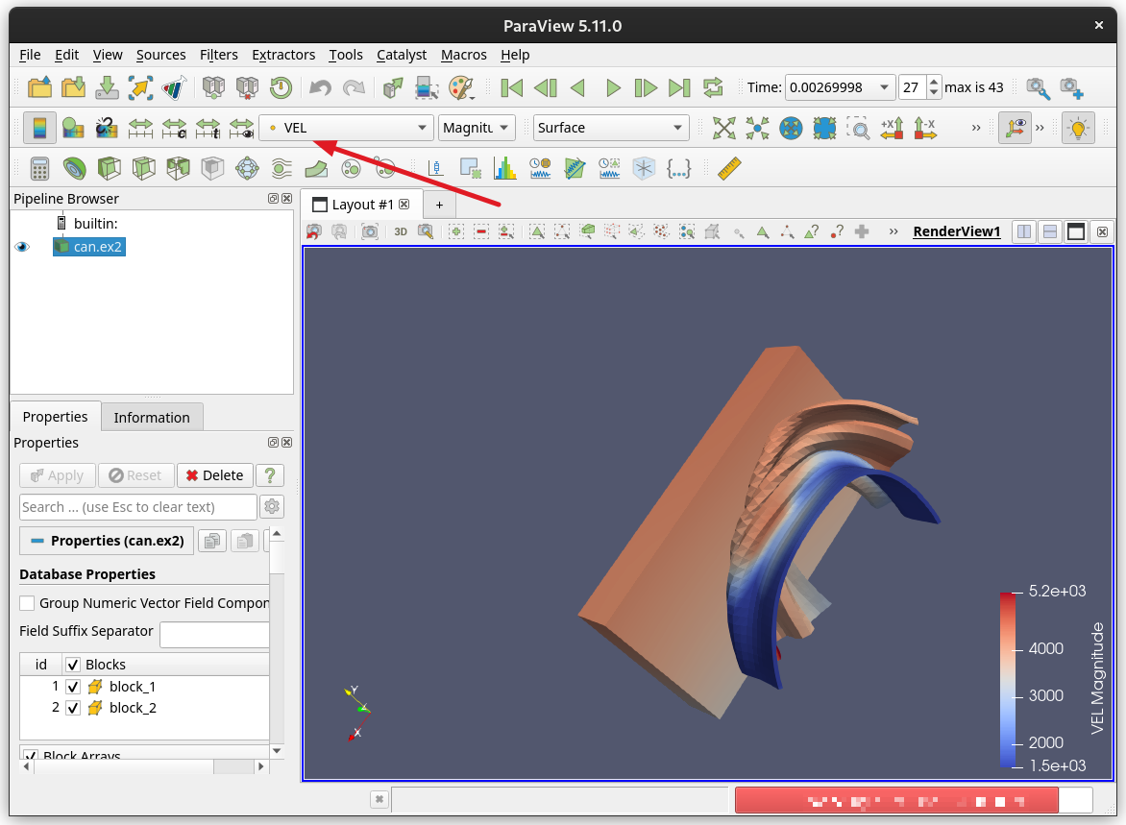The width and height of the screenshot is (1126, 825).
Task: Uncheck the block_1 checkbox
Action: 72,687
